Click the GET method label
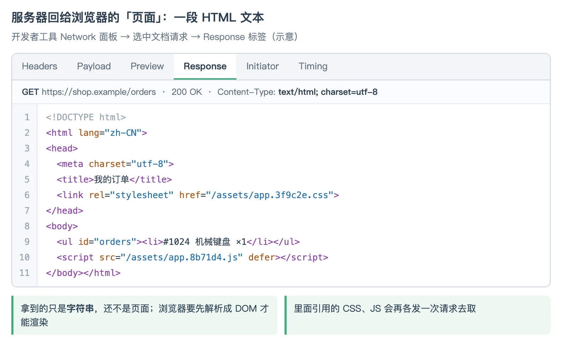Image resolution: width=562 pixels, height=346 pixels. click(x=30, y=92)
